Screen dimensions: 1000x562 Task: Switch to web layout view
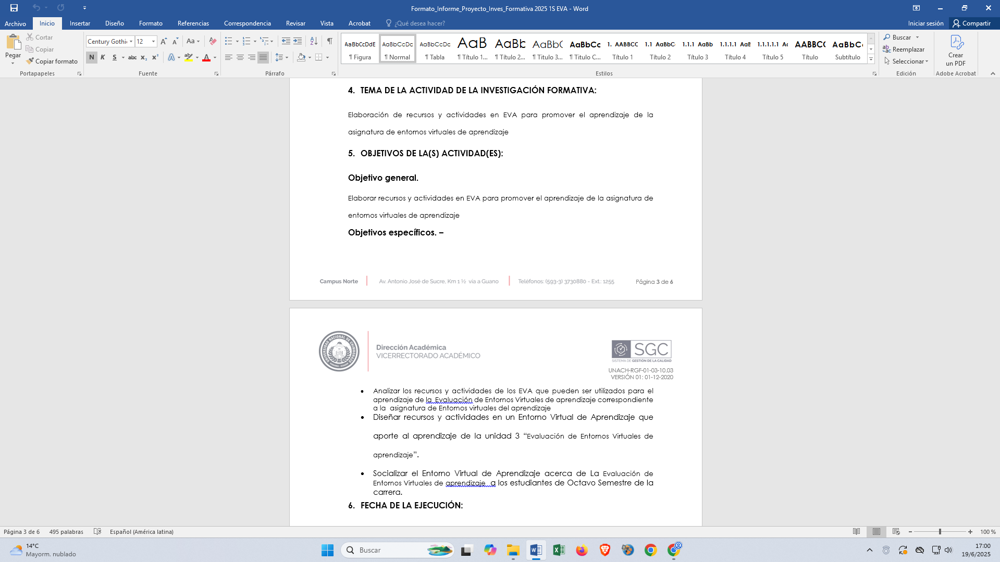(896, 532)
